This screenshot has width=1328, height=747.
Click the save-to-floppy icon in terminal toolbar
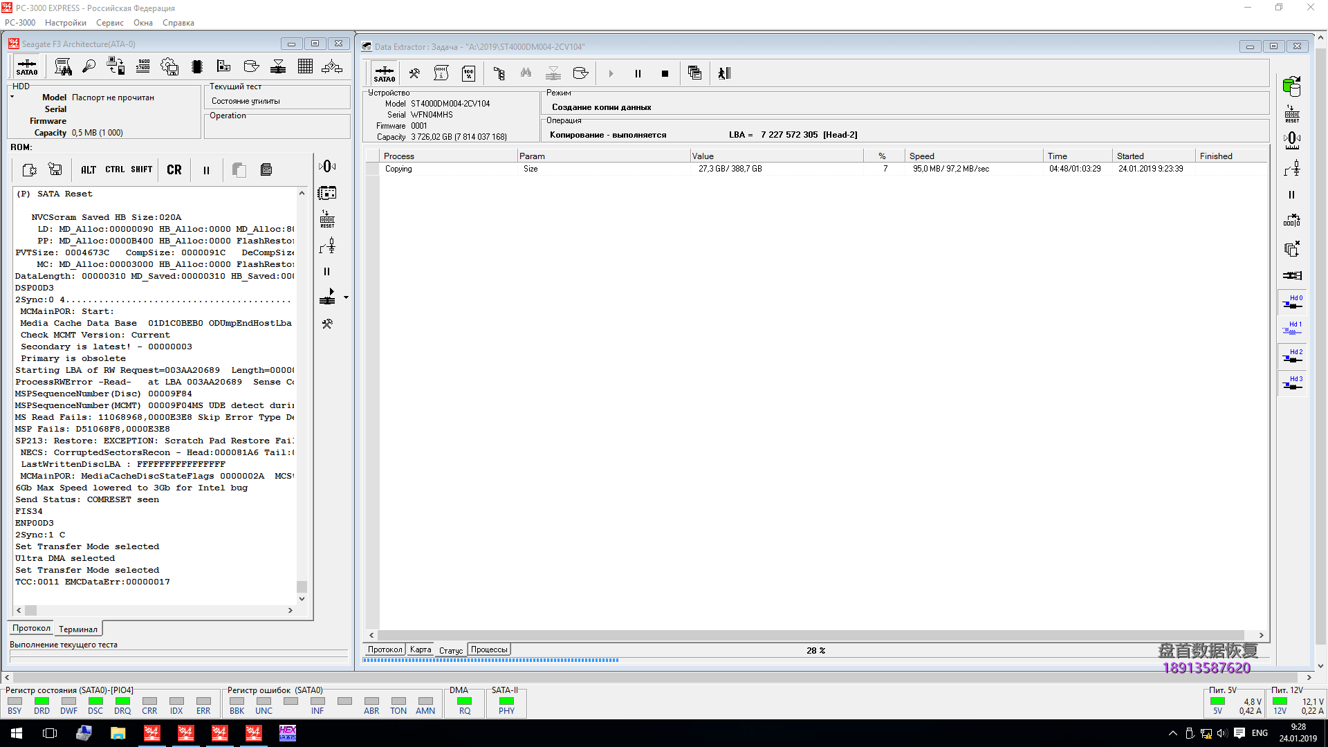pyautogui.click(x=55, y=169)
